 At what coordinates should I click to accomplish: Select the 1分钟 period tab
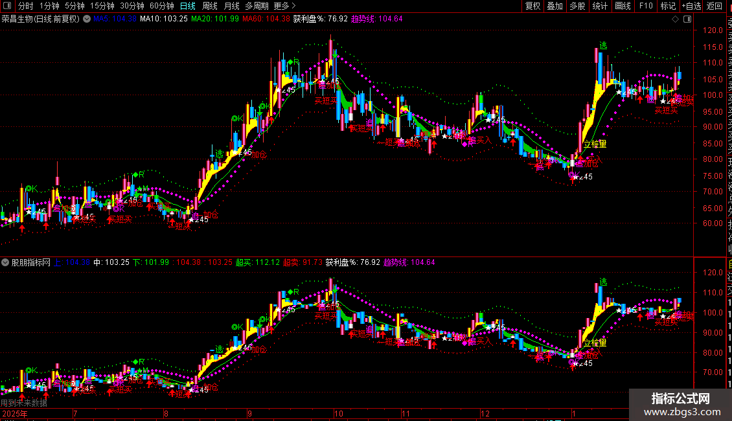click(49, 6)
